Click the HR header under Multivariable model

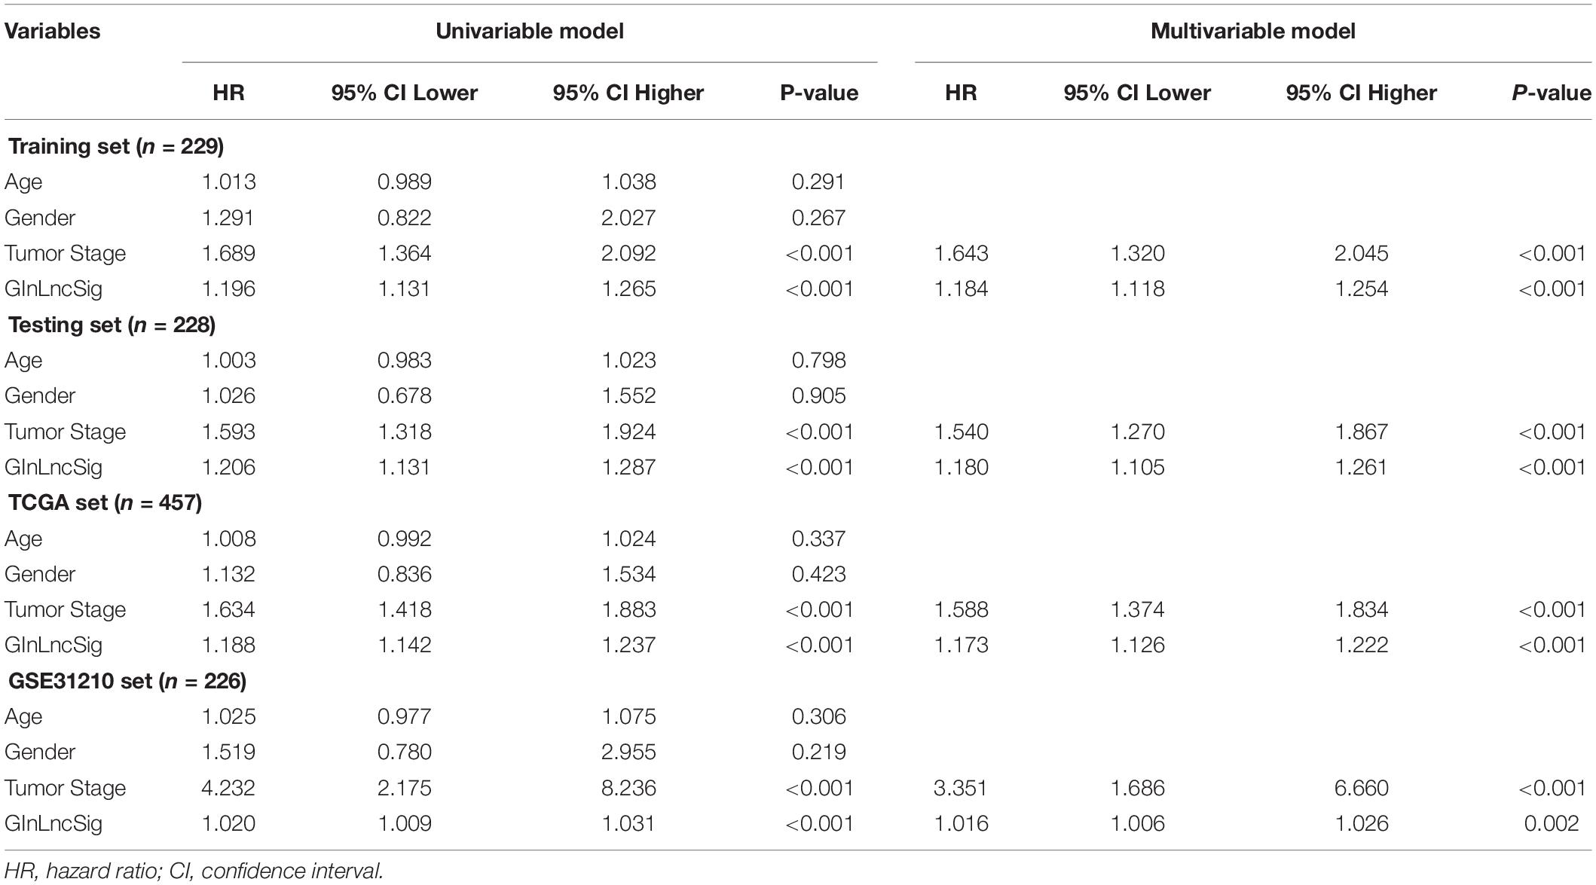(x=961, y=93)
